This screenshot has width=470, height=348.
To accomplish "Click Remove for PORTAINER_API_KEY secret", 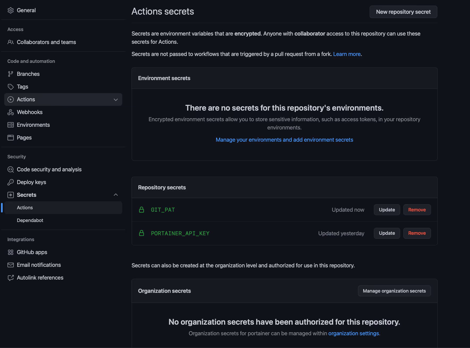I will [x=417, y=233].
